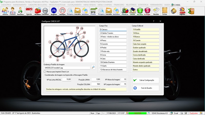Enable Marcar para Imprimir Check List

[x=45, y=72]
